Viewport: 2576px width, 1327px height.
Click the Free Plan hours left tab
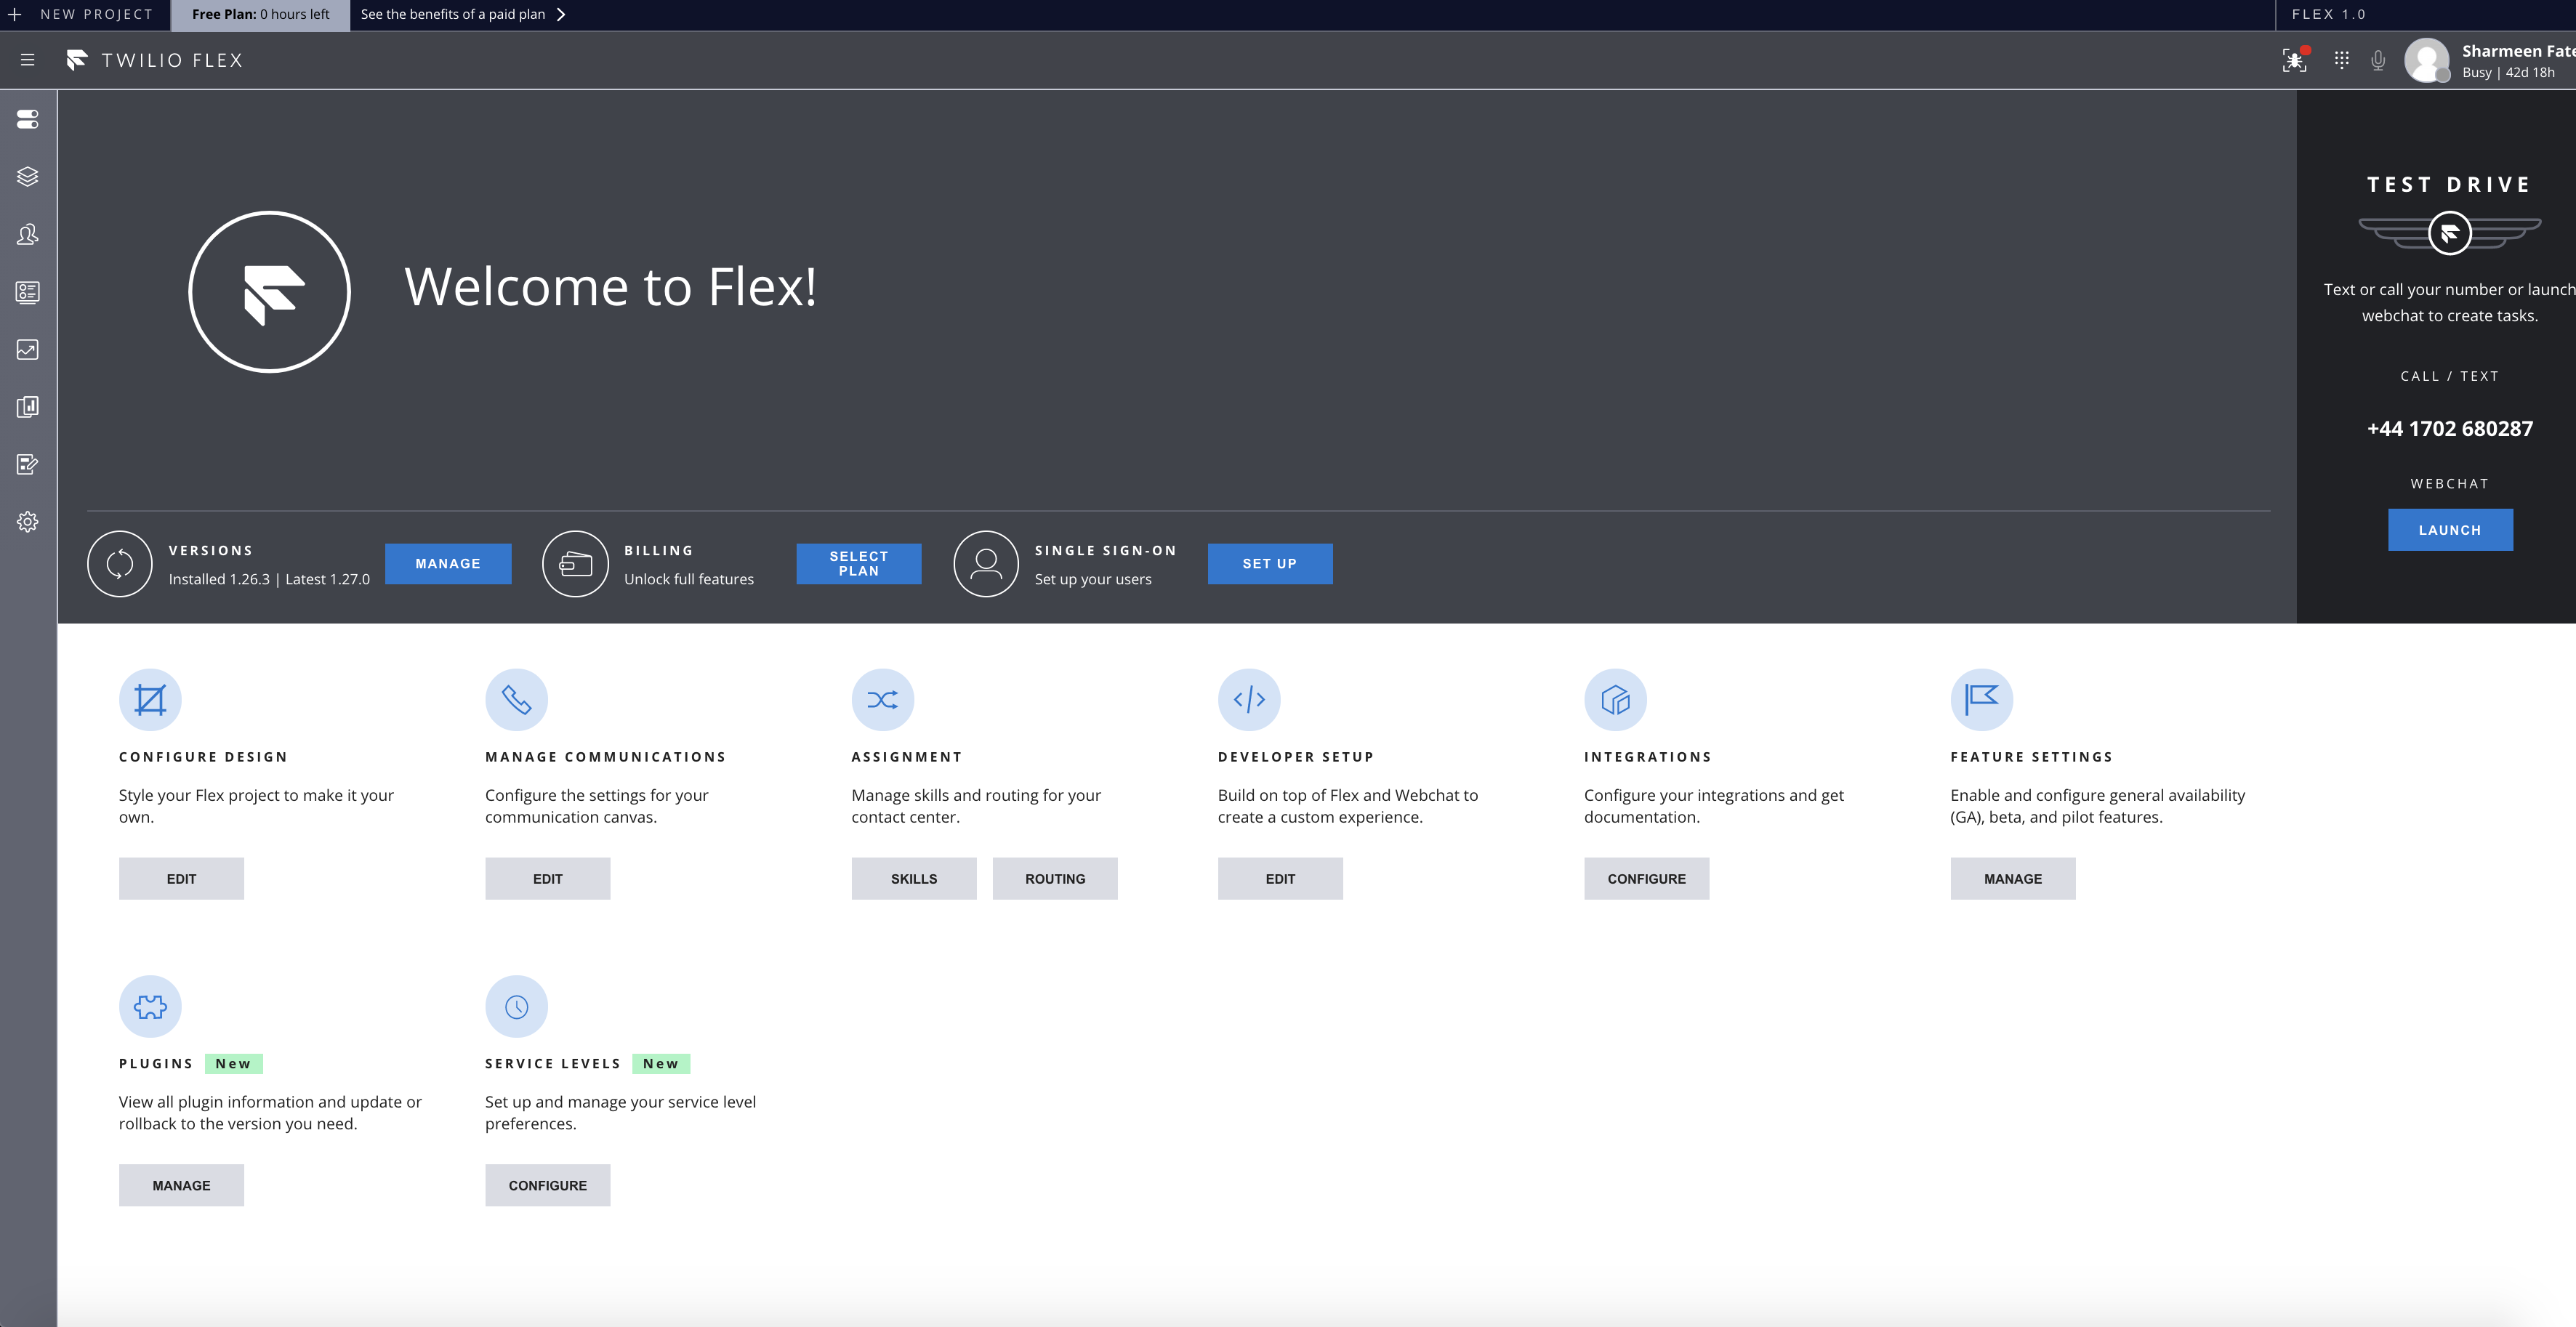point(261,15)
